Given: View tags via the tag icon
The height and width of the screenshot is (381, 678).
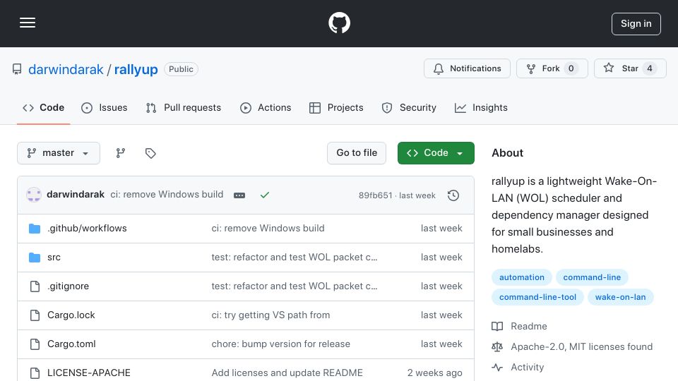Looking at the screenshot, I should coord(150,153).
